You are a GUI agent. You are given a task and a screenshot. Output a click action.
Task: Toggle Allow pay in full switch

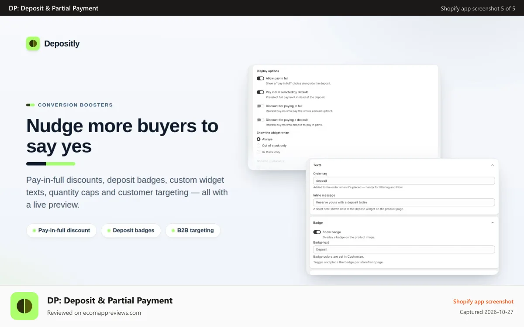tap(260, 78)
